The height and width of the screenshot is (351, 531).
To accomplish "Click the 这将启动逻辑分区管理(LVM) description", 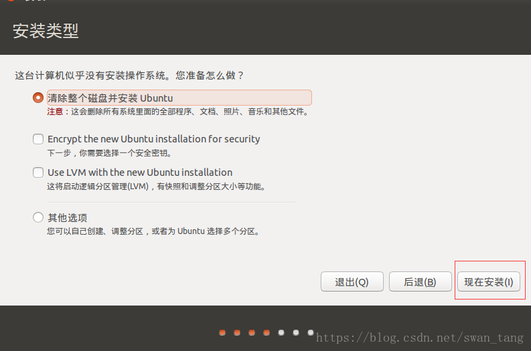I will tap(156, 187).
